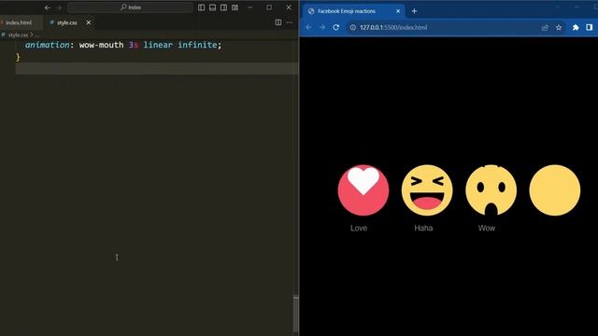Viewport: 598px width, 336px height.
Task: Click the Haha laughing emoji
Action: (427, 190)
